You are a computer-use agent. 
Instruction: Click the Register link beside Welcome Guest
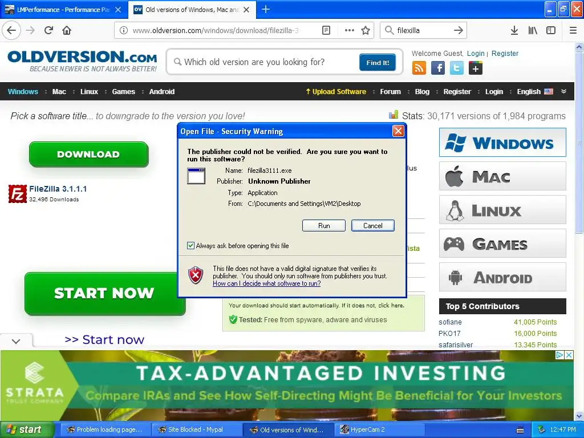point(505,53)
